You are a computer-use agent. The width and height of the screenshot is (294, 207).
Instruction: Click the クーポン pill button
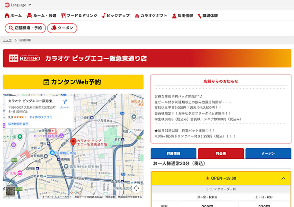coord(62,28)
